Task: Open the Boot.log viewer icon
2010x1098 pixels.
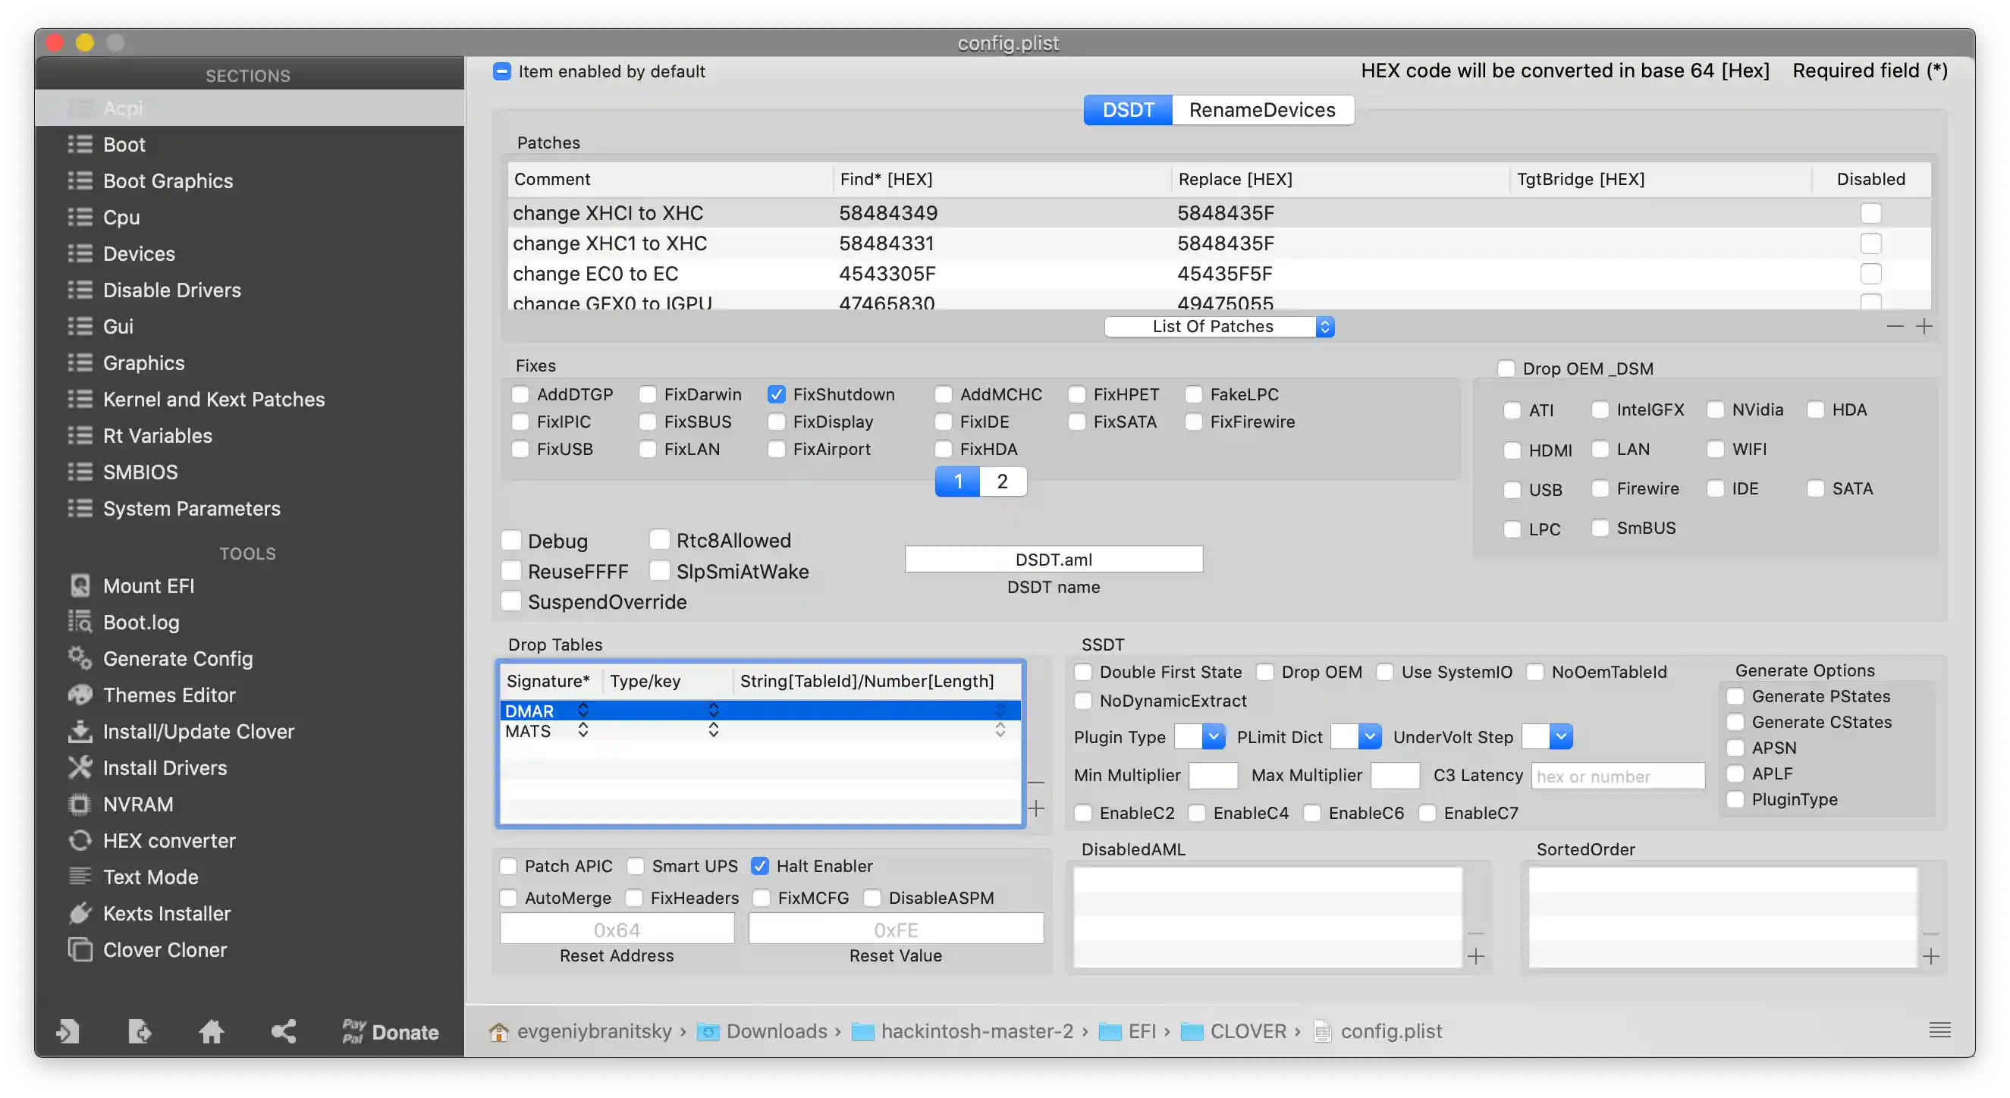Action: (80, 622)
